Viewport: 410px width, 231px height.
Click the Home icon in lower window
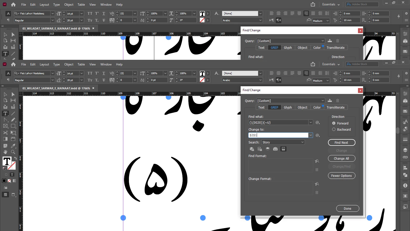(13, 64)
